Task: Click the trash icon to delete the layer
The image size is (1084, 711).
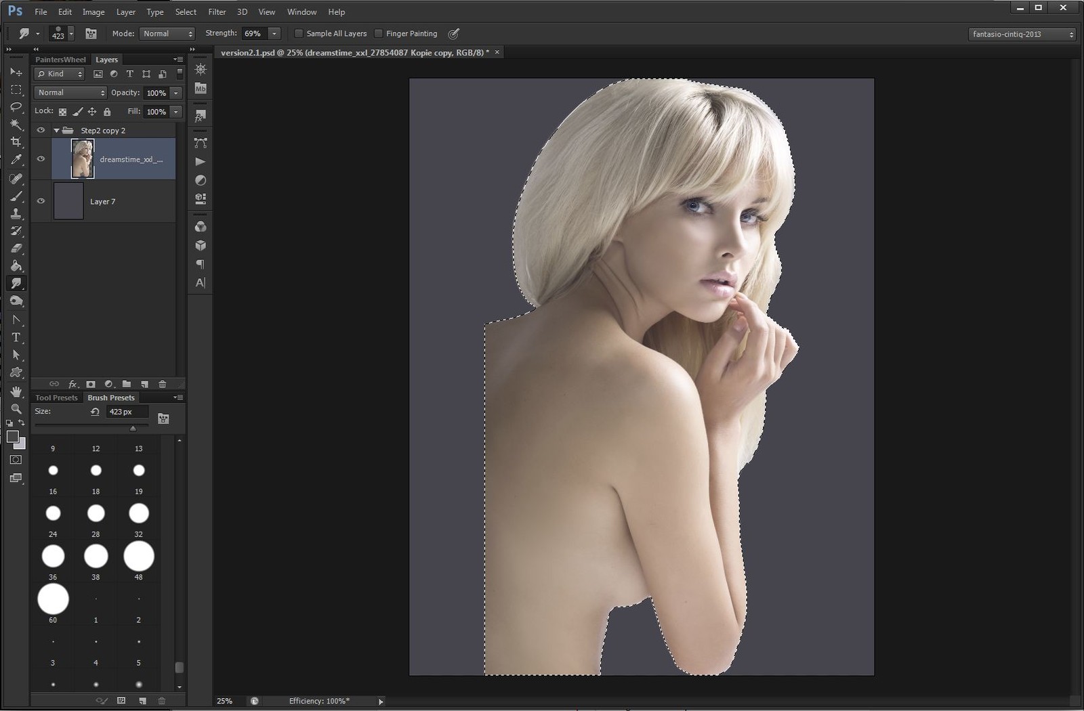Action: pos(163,384)
